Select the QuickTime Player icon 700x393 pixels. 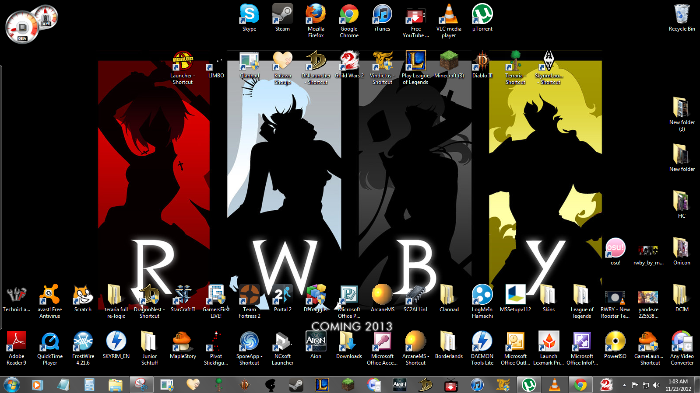click(x=49, y=348)
